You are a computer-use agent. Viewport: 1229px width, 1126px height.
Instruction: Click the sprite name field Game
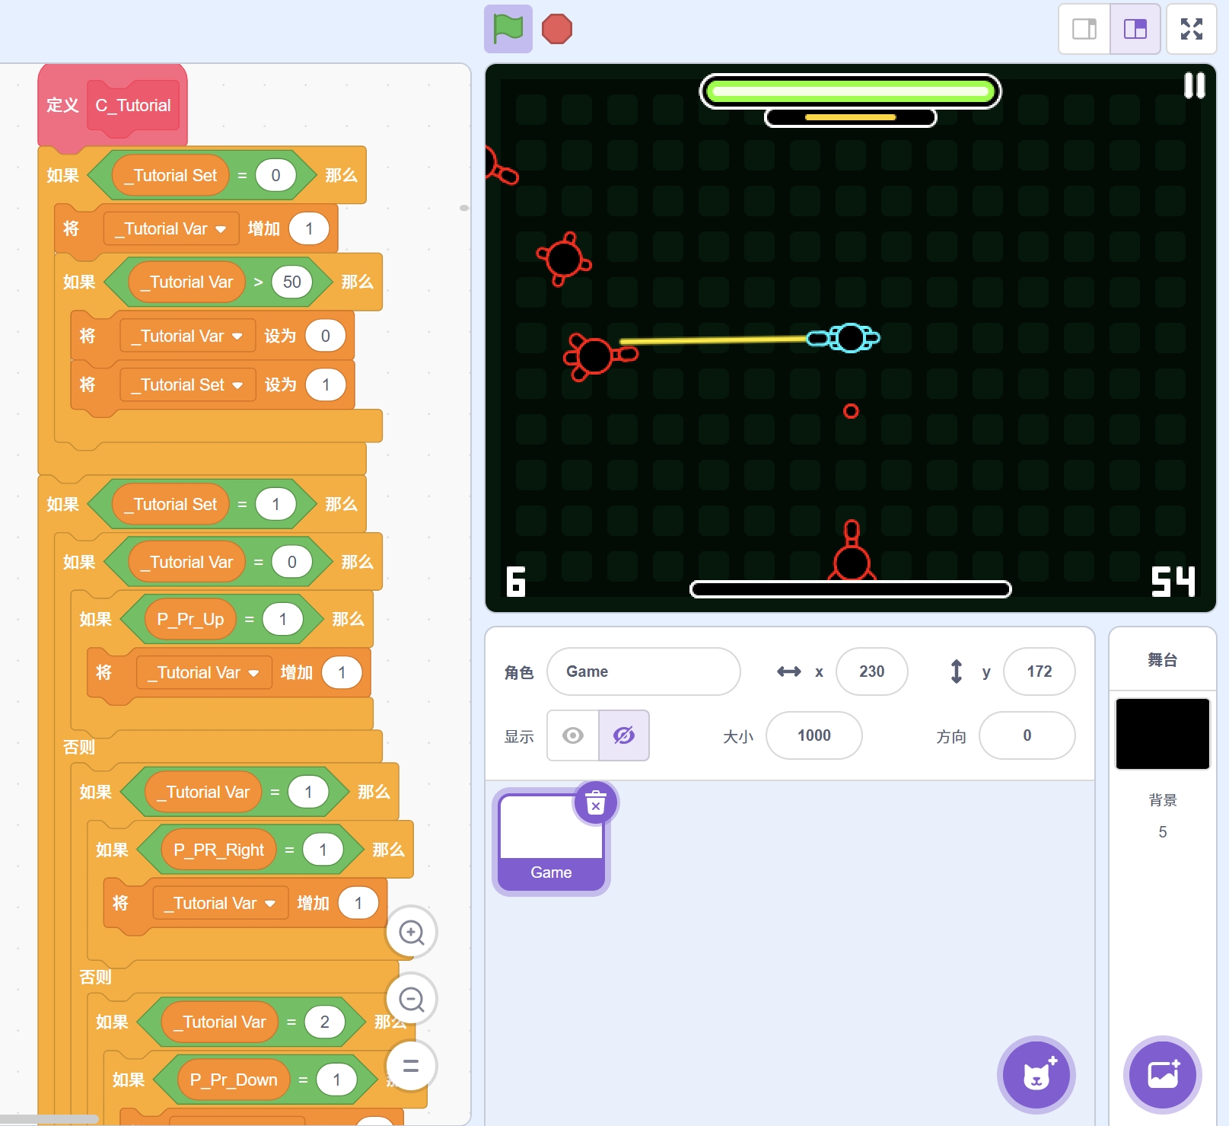643,671
